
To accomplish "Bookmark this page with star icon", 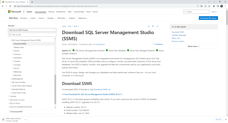I will pos(209,6).
